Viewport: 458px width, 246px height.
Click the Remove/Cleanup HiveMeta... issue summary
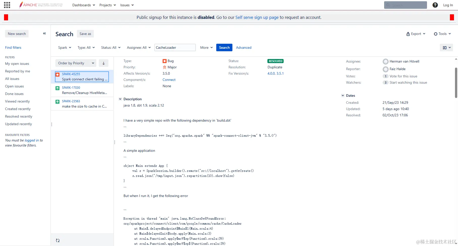(x=84, y=93)
